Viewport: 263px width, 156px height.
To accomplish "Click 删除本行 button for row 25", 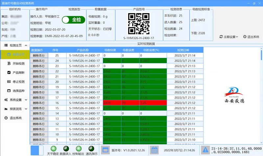I will [x=39, y=56].
